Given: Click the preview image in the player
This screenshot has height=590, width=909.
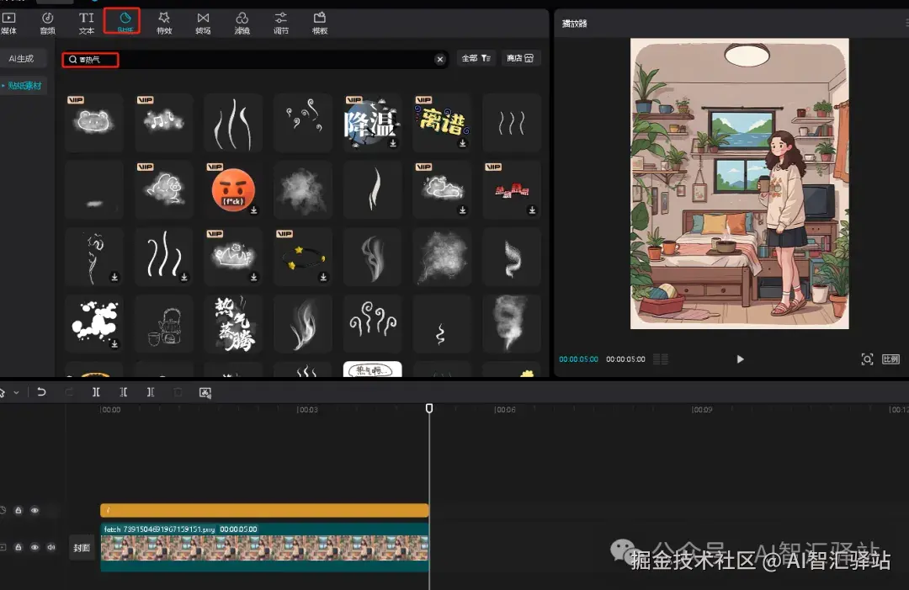Looking at the screenshot, I should point(739,183).
